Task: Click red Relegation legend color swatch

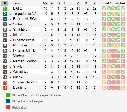Action: (8, 107)
